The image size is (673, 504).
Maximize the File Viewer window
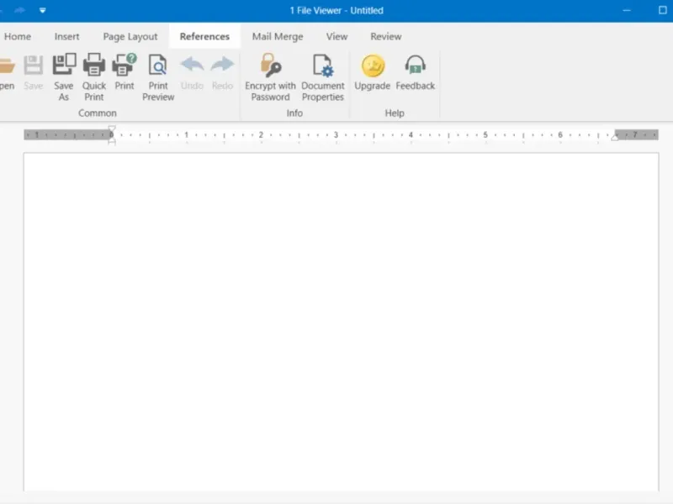point(663,10)
